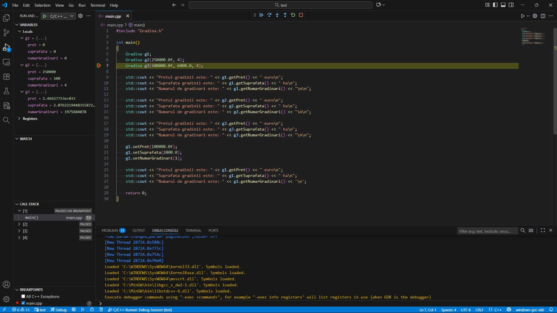Uncheck the main.cpp breakpoint checkbox

23,303
